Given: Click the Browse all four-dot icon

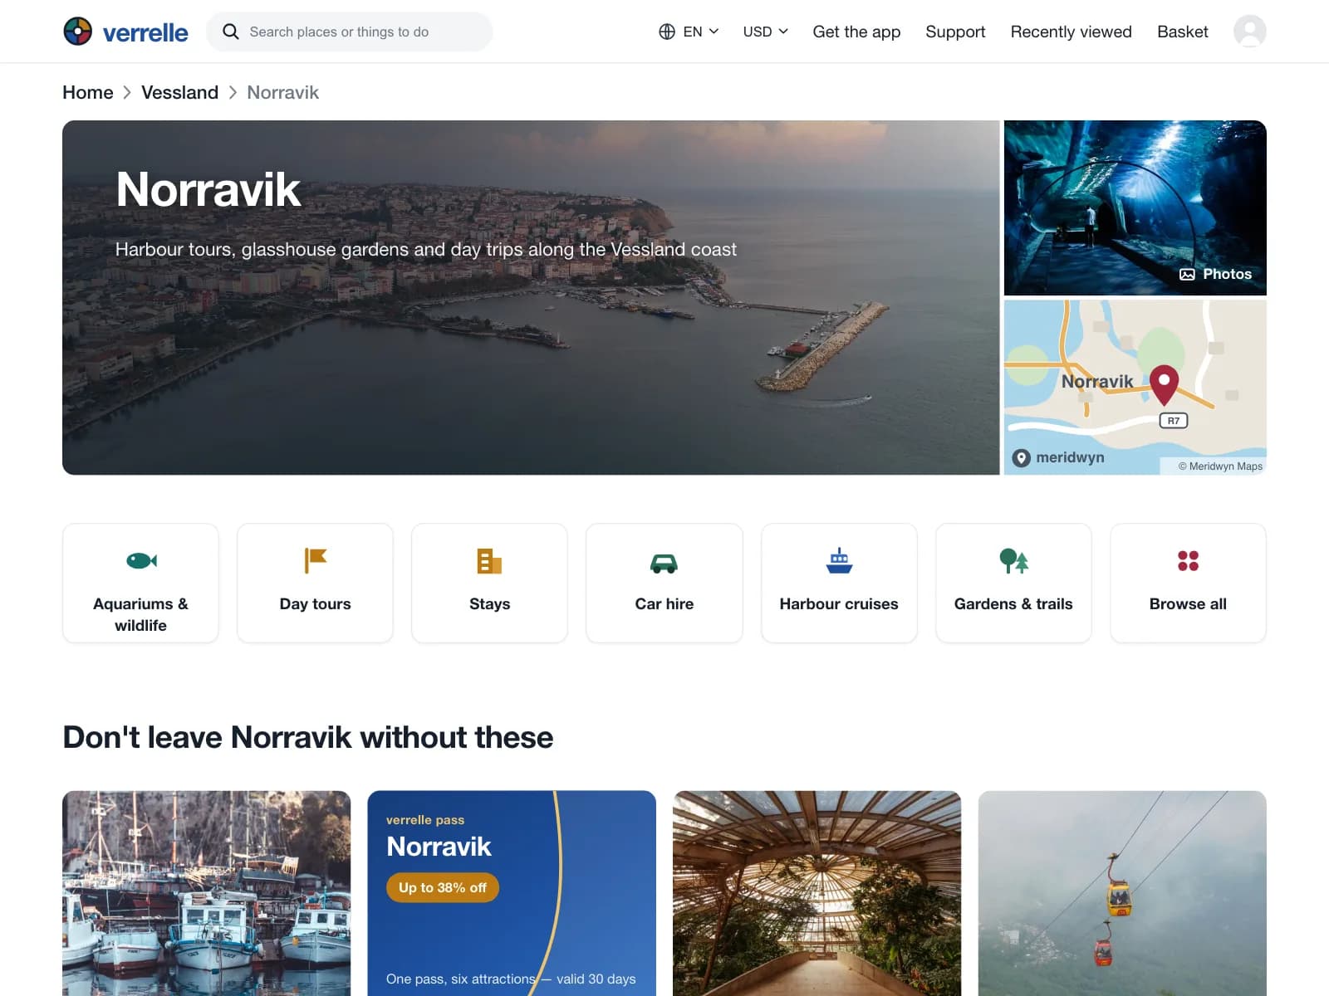Looking at the screenshot, I should (1188, 561).
